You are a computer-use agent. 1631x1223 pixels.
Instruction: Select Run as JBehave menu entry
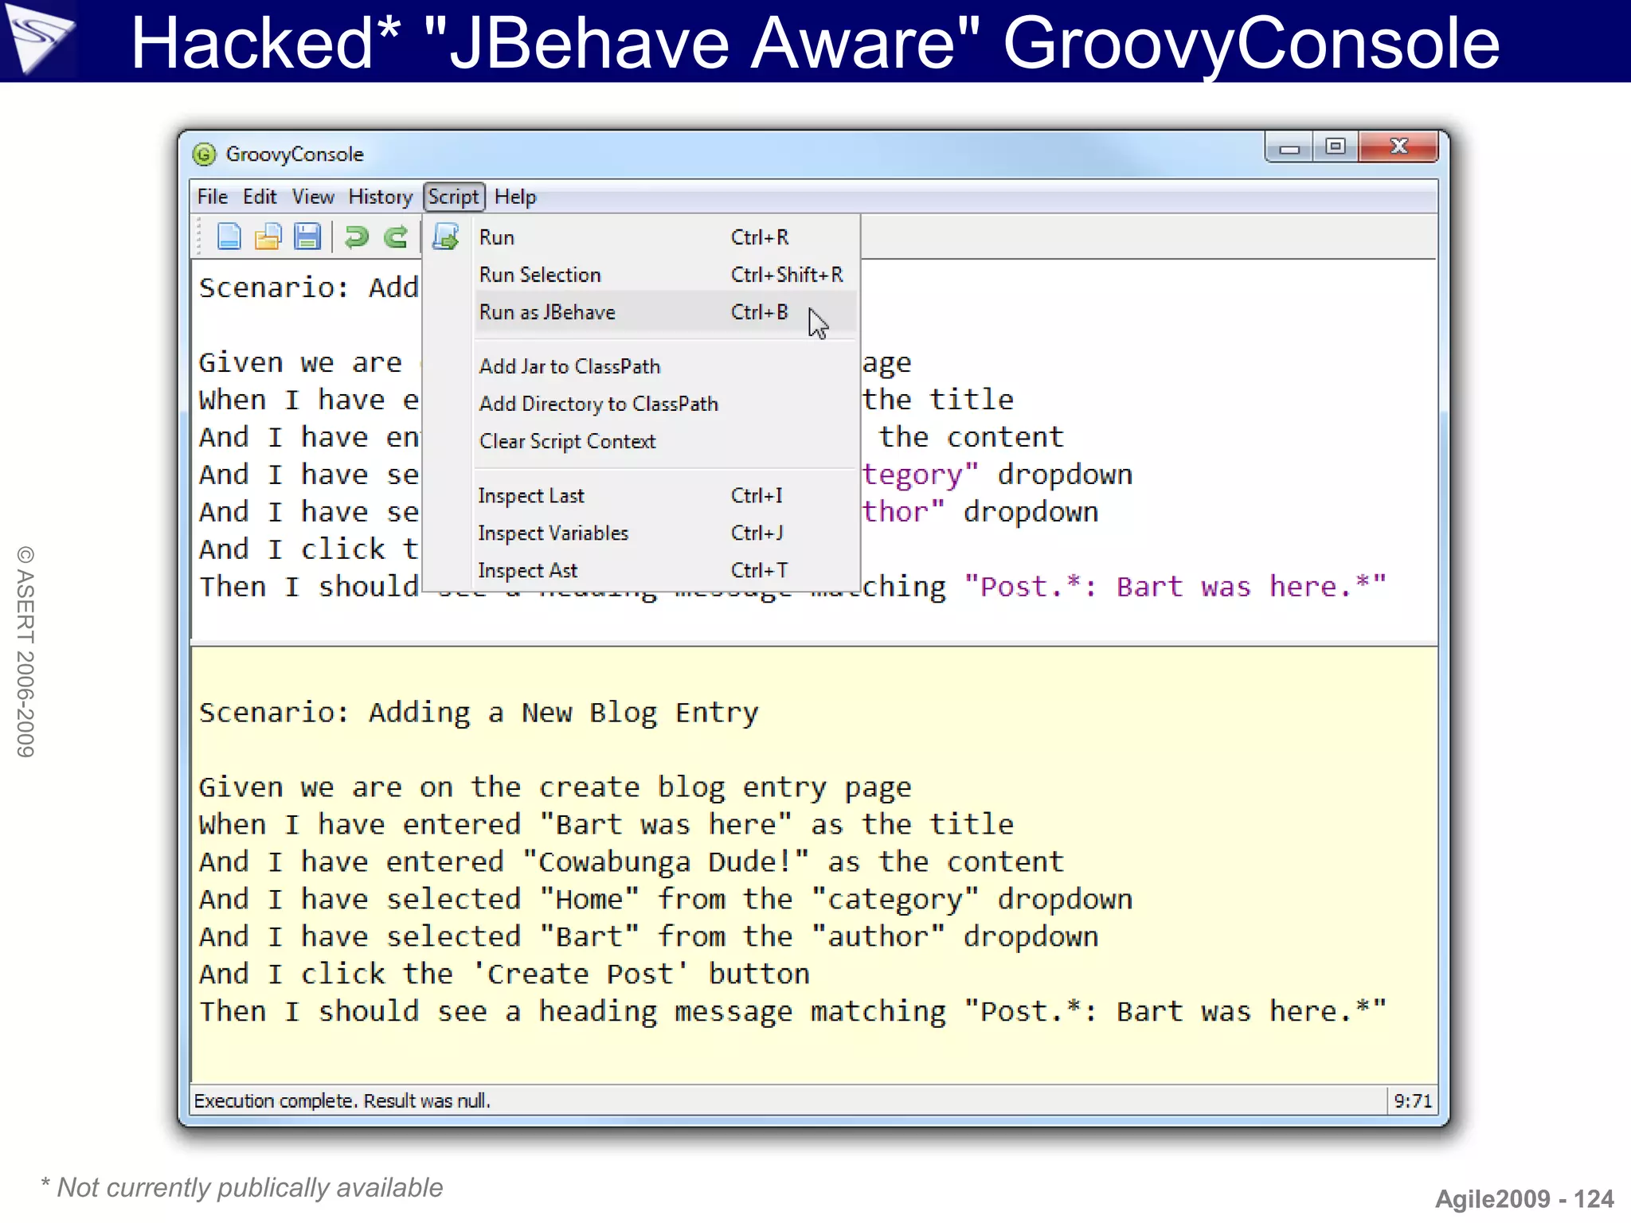point(666,312)
